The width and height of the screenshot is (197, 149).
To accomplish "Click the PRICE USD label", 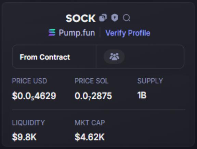I will (x=29, y=81).
